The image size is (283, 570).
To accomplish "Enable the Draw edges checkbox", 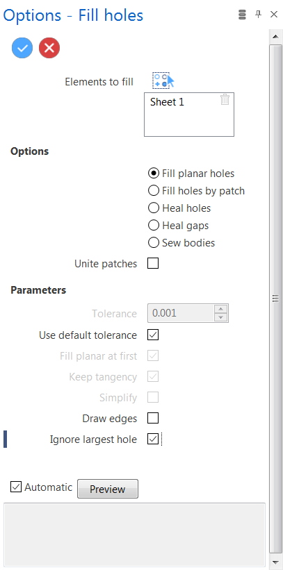I will (x=153, y=419).
